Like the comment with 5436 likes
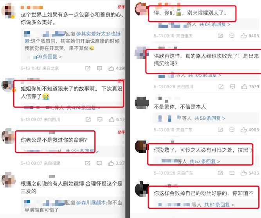This screenshot has height=218, width=261. pos(243,173)
